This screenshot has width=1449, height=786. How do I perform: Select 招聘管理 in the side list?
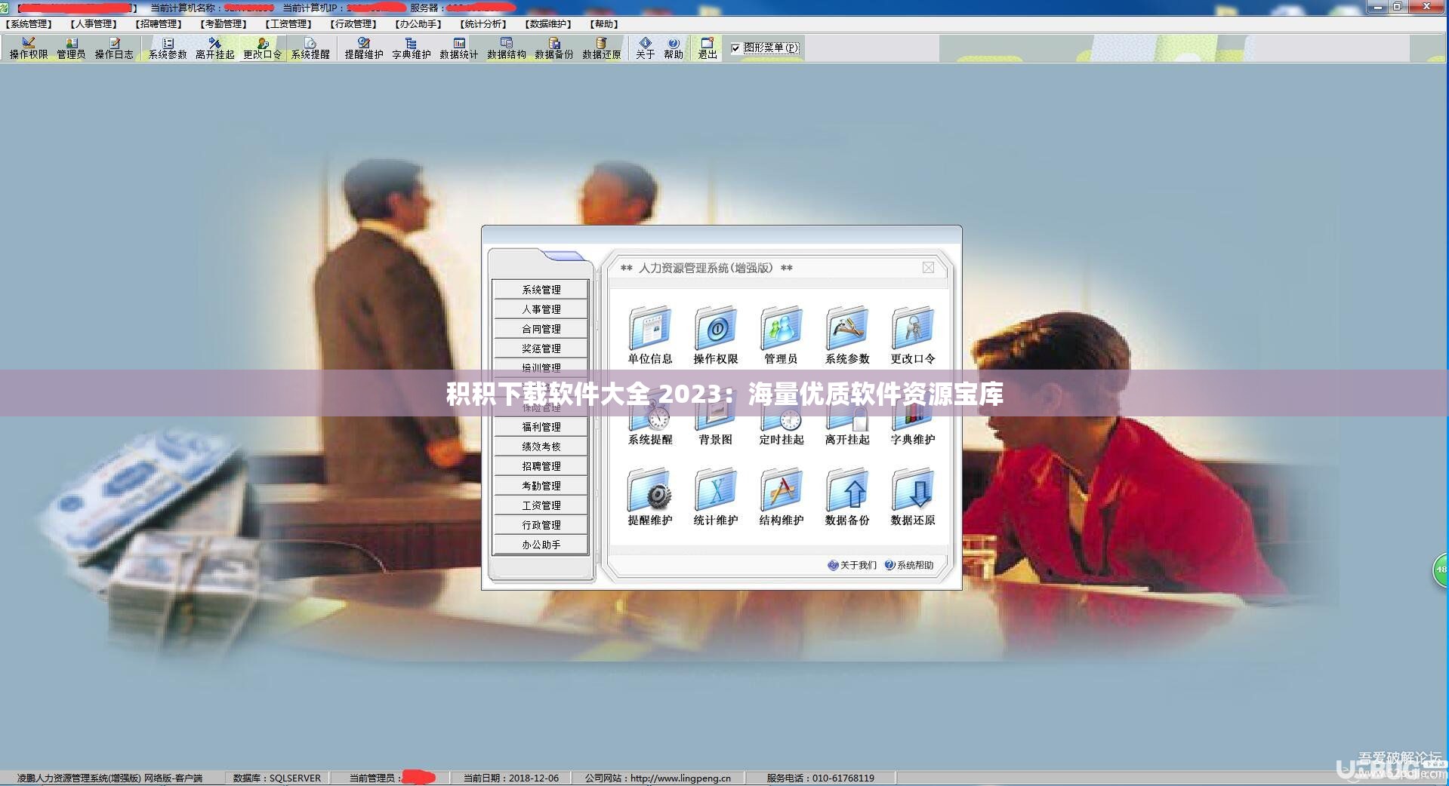coord(541,466)
